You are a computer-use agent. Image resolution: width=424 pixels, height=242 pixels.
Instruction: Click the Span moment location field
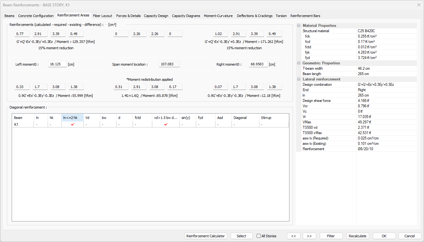(169, 64)
